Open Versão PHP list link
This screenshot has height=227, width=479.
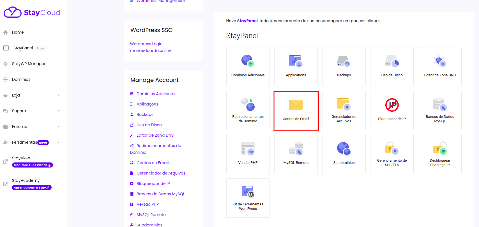(x=148, y=204)
